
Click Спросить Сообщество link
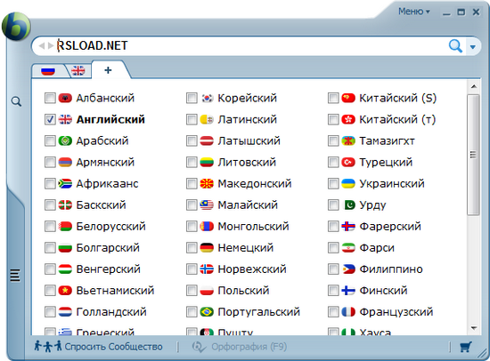coord(113,347)
